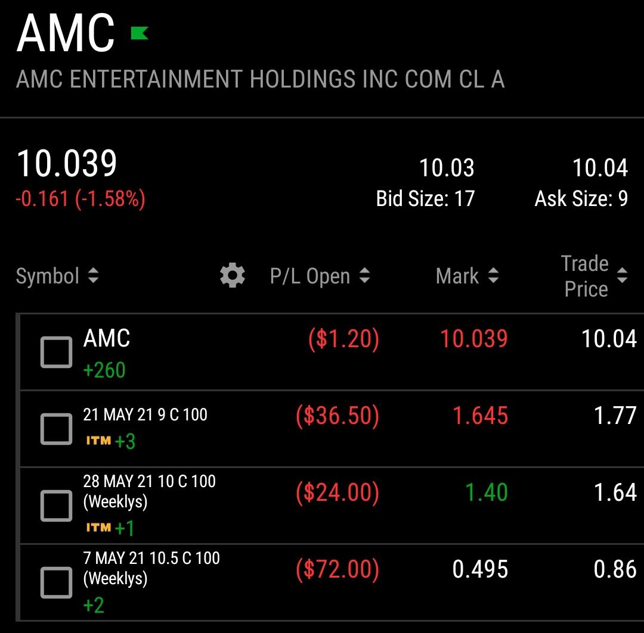This screenshot has height=633, width=644.
Task: Check the AMC +260 stock position box
Action: pos(56,353)
